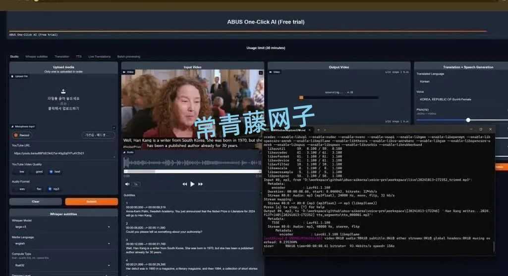The width and height of the screenshot is (508, 276).
Task: Click the ABUS One-Click AI title
Action: point(266,22)
